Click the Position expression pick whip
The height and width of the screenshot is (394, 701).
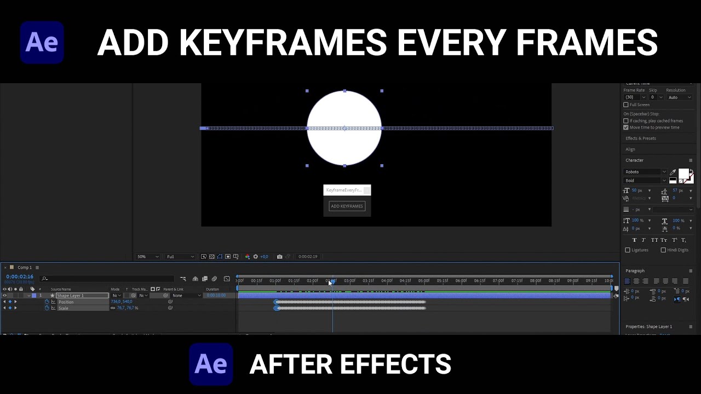[x=170, y=302]
